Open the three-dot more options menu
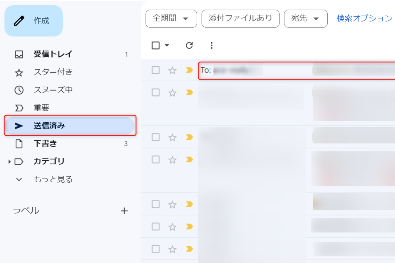395x263 pixels. pyautogui.click(x=211, y=45)
